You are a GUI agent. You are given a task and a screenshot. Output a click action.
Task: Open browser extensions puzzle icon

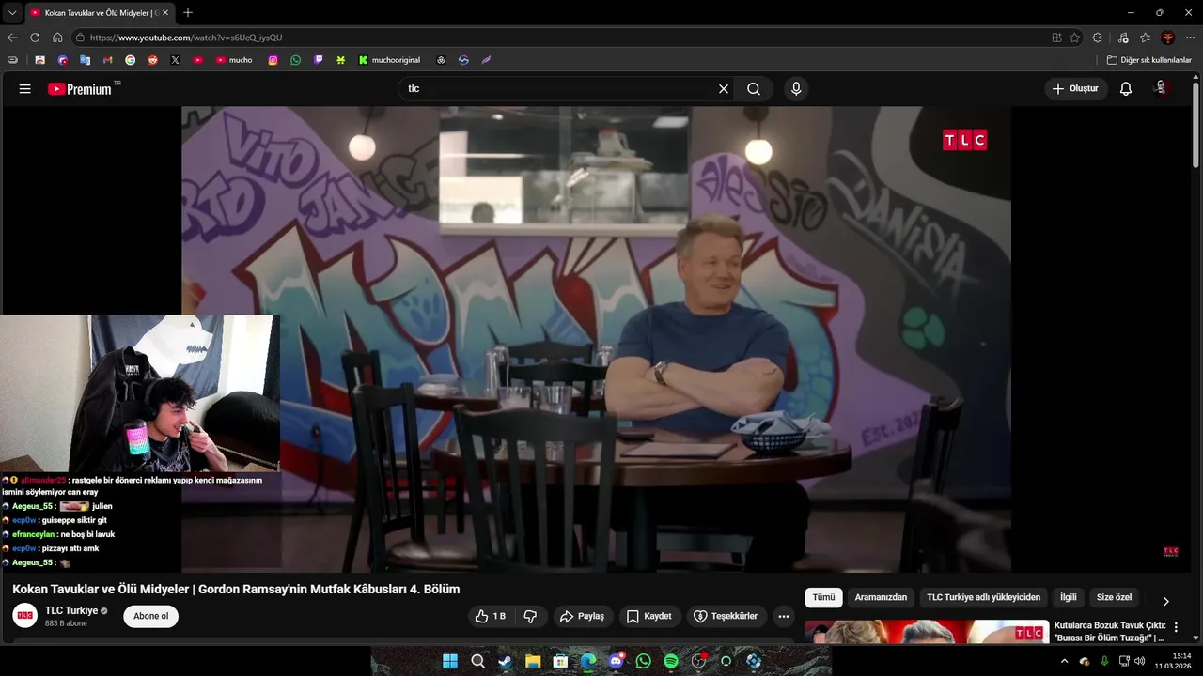1098,38
